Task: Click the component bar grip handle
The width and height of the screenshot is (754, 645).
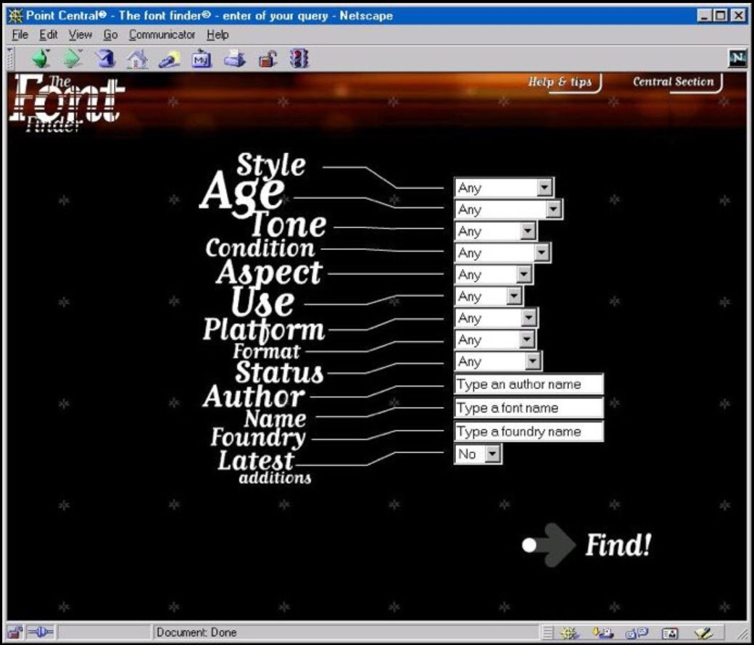Action: coord(547,633)
